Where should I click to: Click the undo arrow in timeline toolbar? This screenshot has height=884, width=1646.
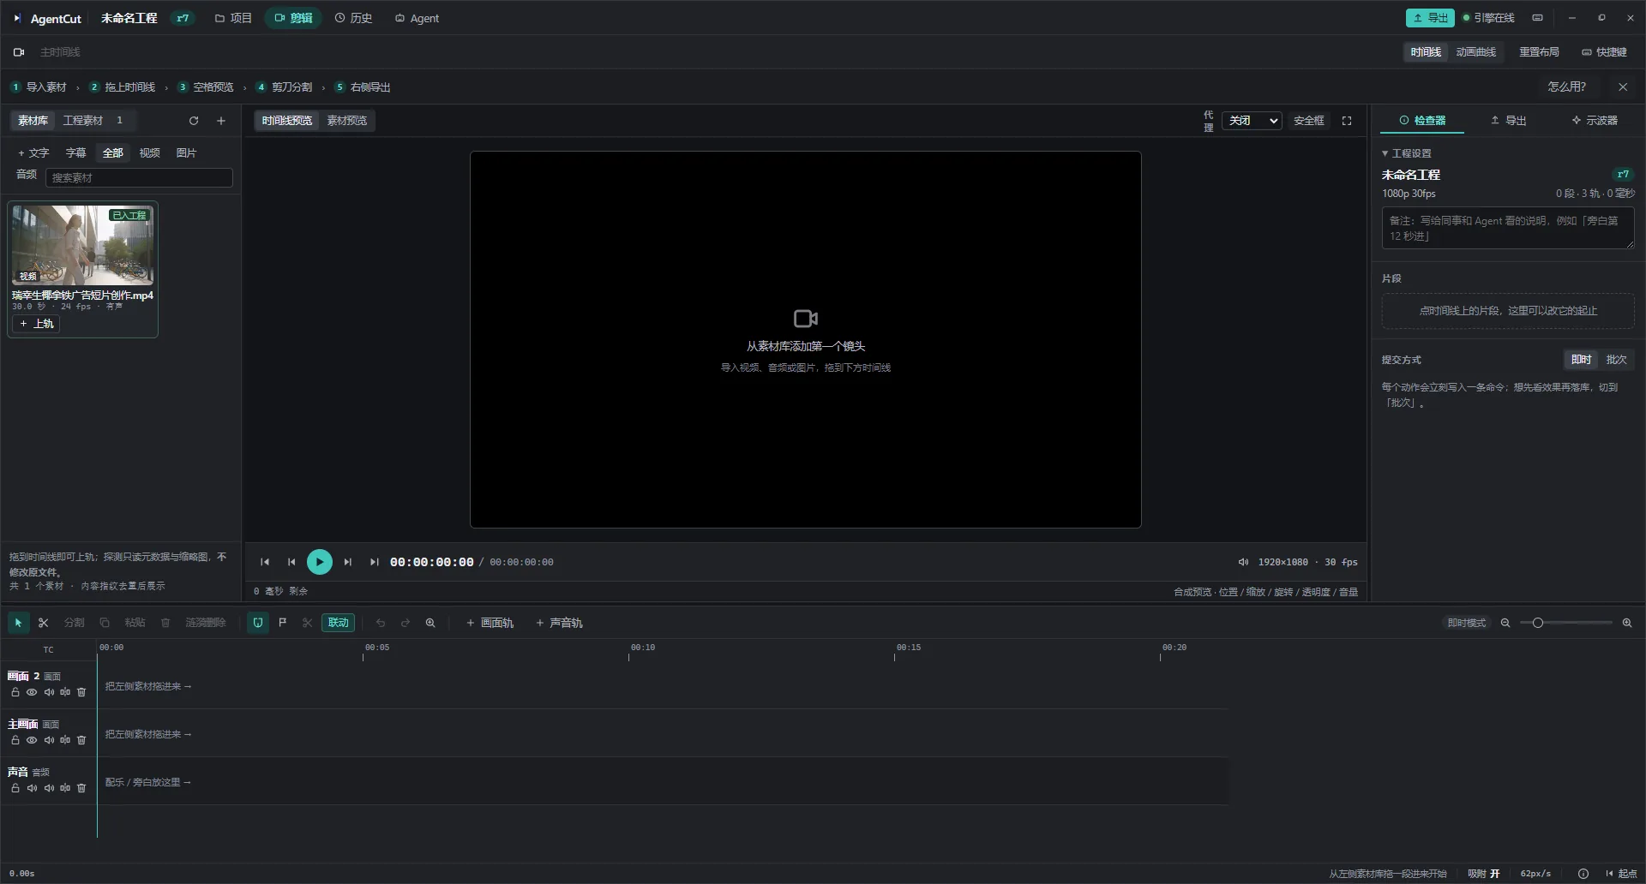click(x=381, y=623)
